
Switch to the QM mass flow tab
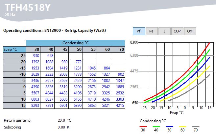coord(190,31)
